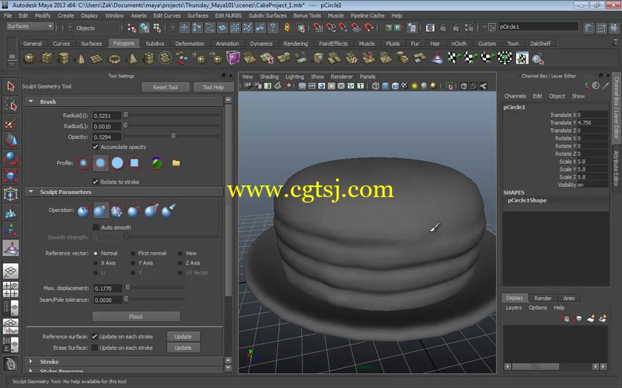Collapse the Brush section
The height and width of the screenshot is (388, 622).
31,102
